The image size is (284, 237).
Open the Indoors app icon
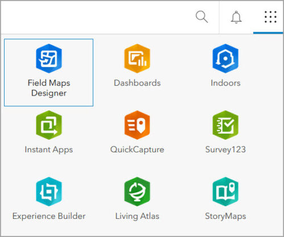click(x=225, y=59)
